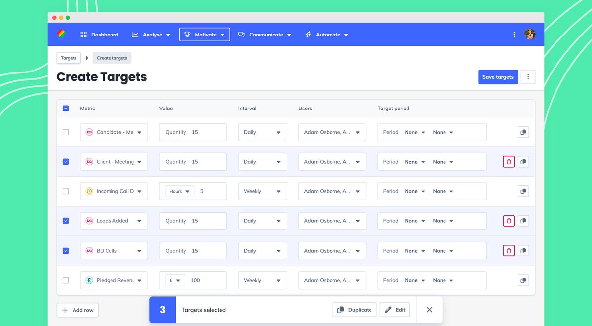Image resolution: width=592 pixels, height=326 pixels.
Task: Click the Create targets breadcrumb
Action: tap(112, 58)
